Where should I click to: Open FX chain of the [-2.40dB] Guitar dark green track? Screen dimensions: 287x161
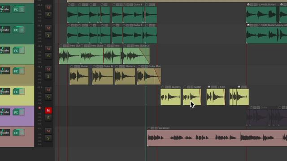(x=16, y=9)
